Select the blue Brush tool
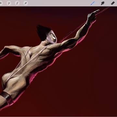 [93, 3]
